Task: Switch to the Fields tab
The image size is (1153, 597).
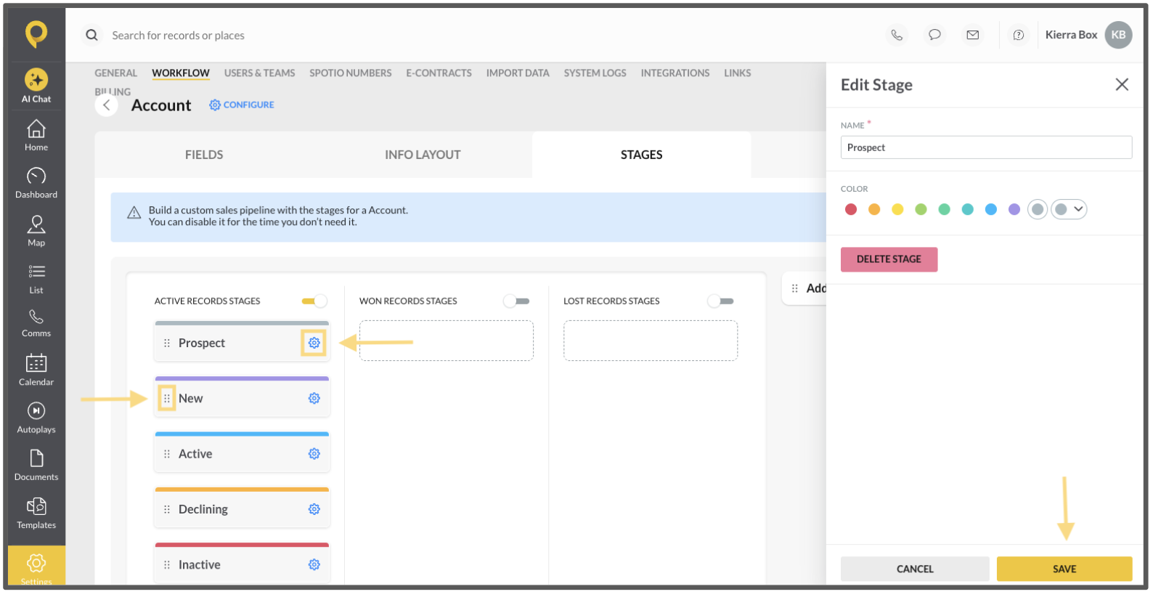Action: click(204, 155)
